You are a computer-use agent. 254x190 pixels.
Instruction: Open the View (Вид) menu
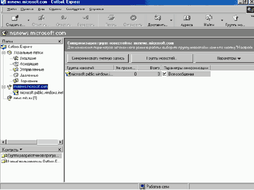tap(41, 9)
